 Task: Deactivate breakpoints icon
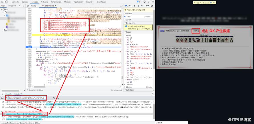pyautogui.click(x=148, y=6)
